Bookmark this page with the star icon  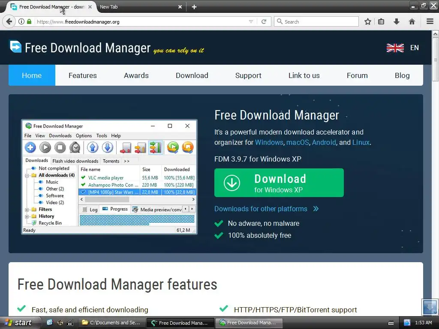tap(367, 21)
